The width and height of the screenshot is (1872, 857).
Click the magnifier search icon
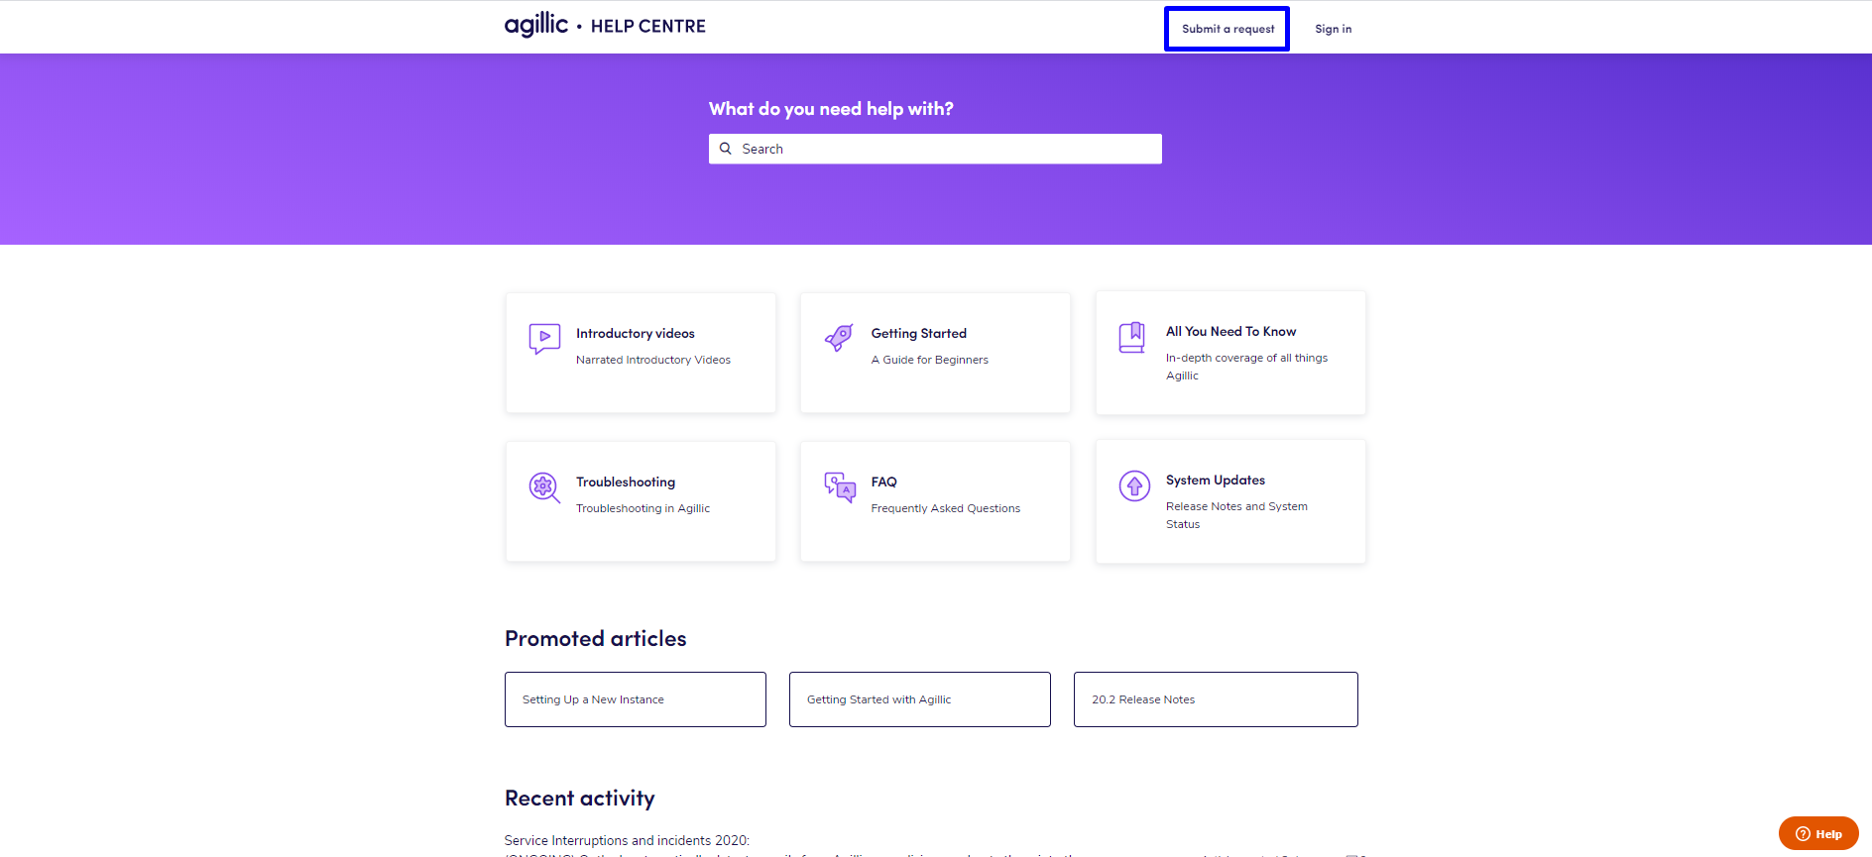pos(726,149)
